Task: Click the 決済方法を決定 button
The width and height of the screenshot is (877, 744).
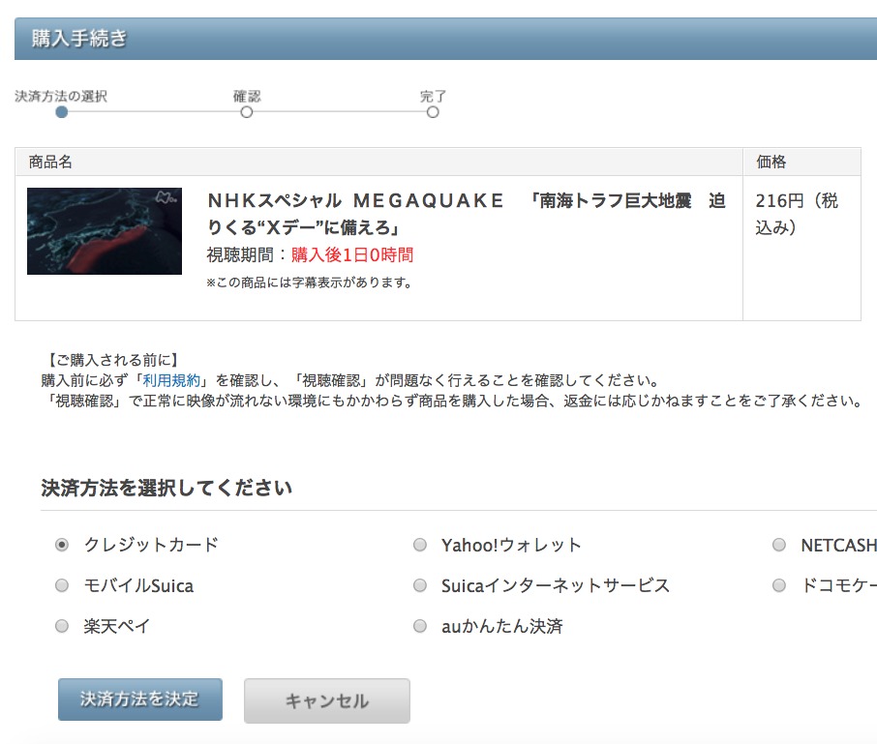Action: [140, 699]
